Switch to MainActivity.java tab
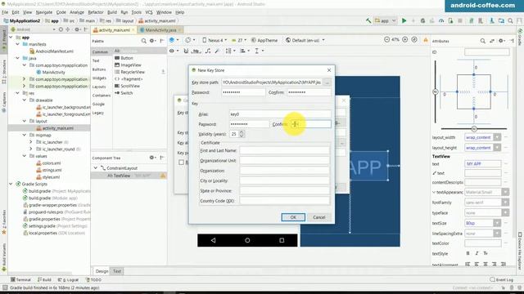 point(160,30)
